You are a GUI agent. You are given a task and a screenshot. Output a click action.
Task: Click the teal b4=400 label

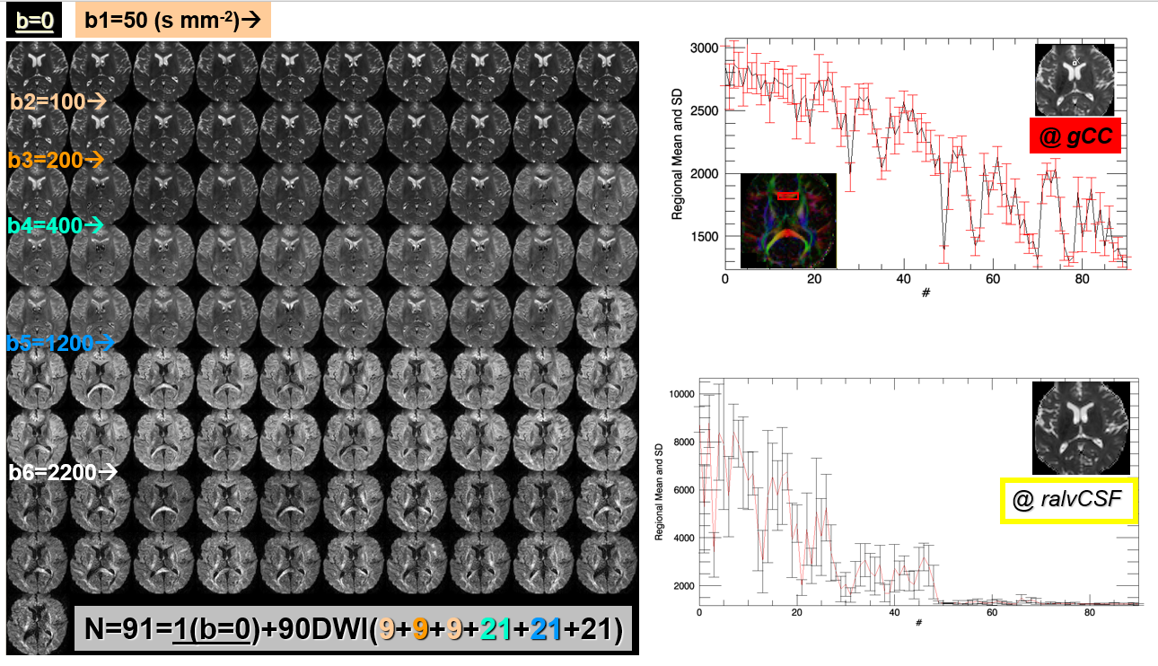[x=56, y=223]
